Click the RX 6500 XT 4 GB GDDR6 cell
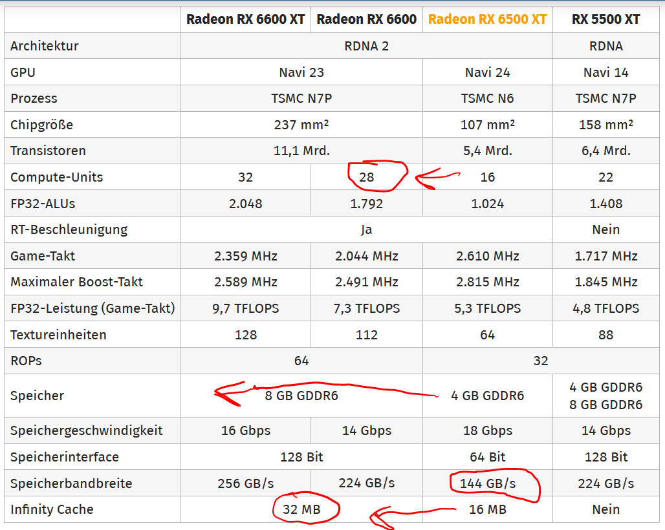 pyautogui.click(x=487, y=396)
